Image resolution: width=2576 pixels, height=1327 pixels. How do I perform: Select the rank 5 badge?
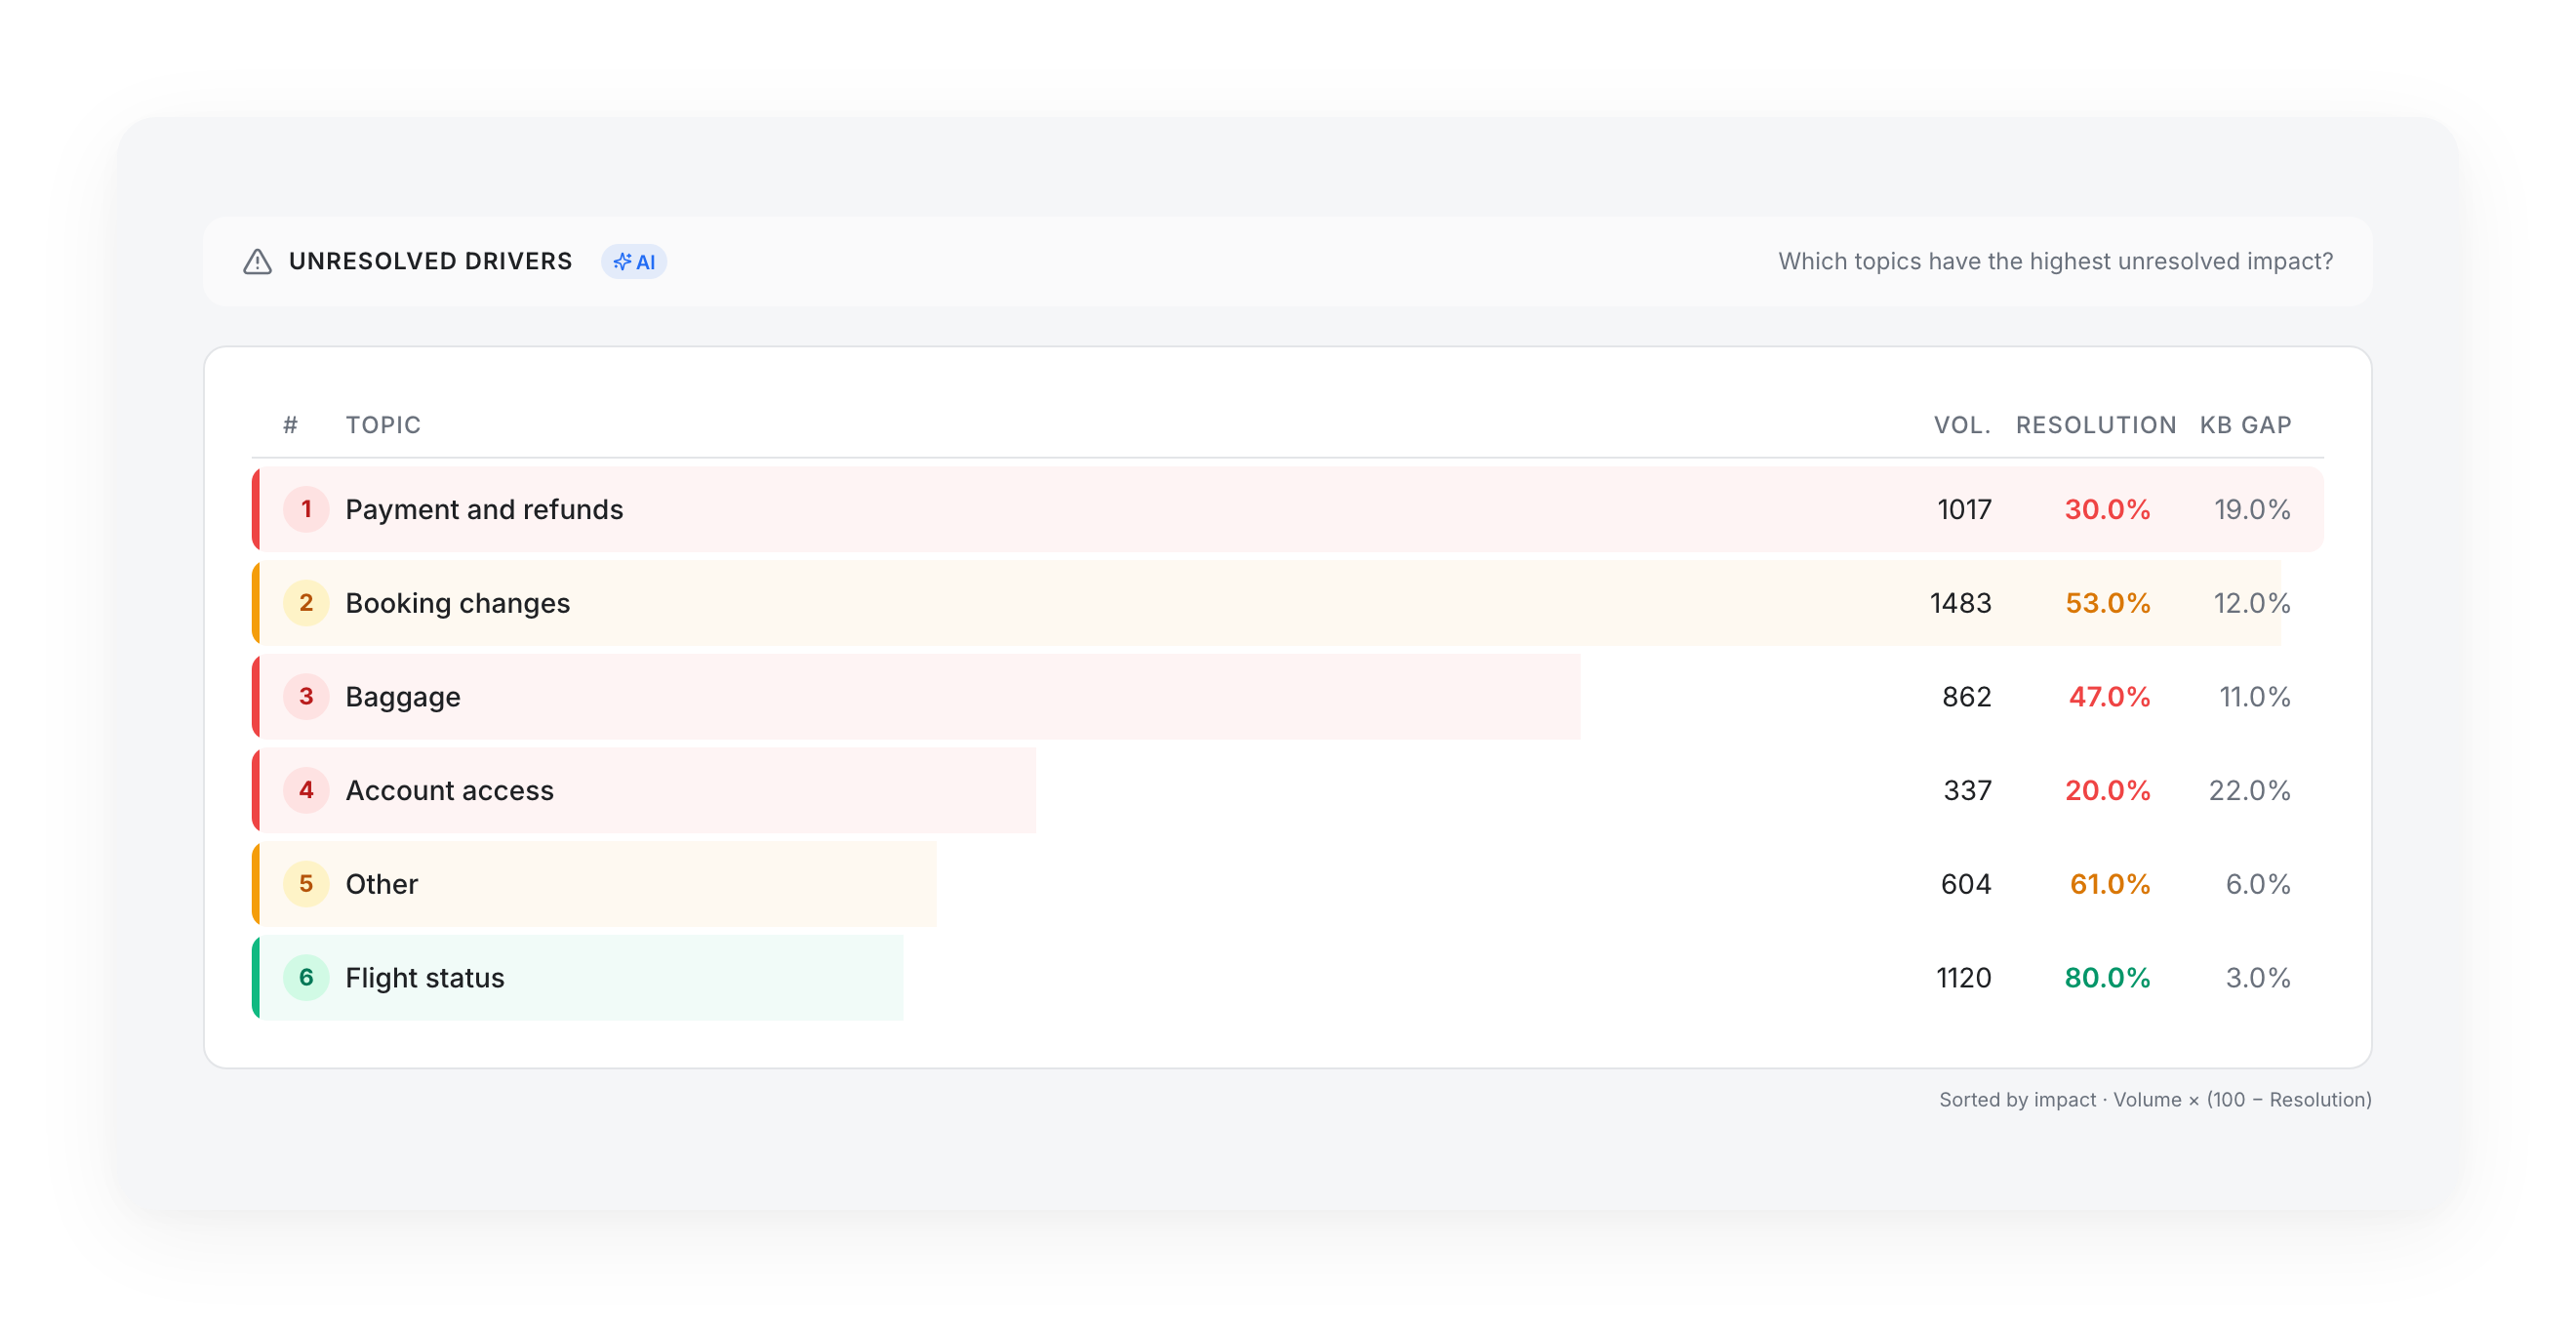[x=306, y=884]
